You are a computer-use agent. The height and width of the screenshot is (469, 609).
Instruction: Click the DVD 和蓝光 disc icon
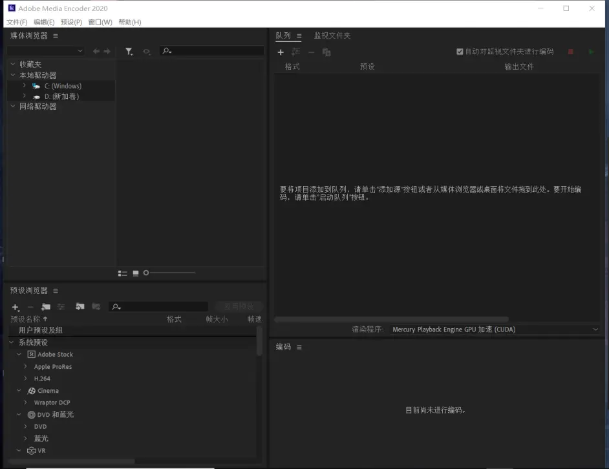(x=32, y=415)
